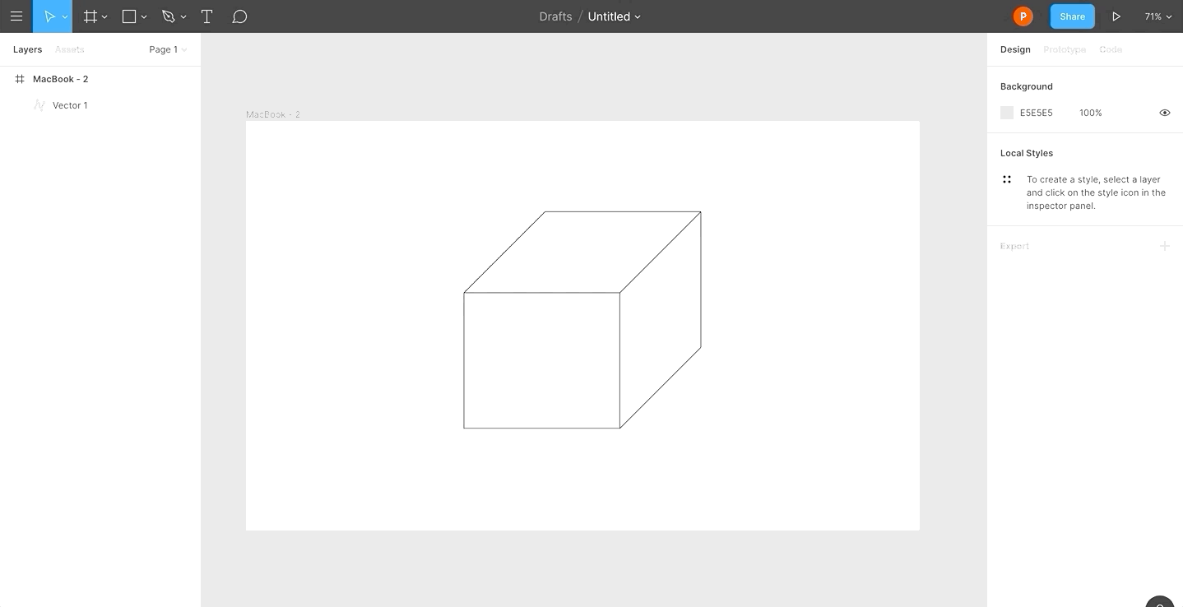Open Drafts from the breadcrumb
Image resolution: width=1183 pixels, height=607 pixels.
[554, 16]
